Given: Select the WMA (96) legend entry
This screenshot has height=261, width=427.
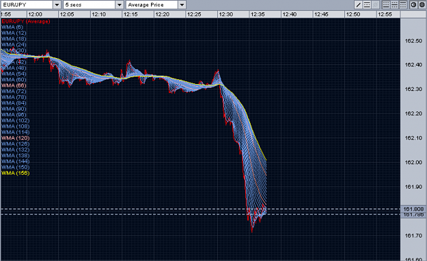Looking at the screenshot, I should [14, 115].
